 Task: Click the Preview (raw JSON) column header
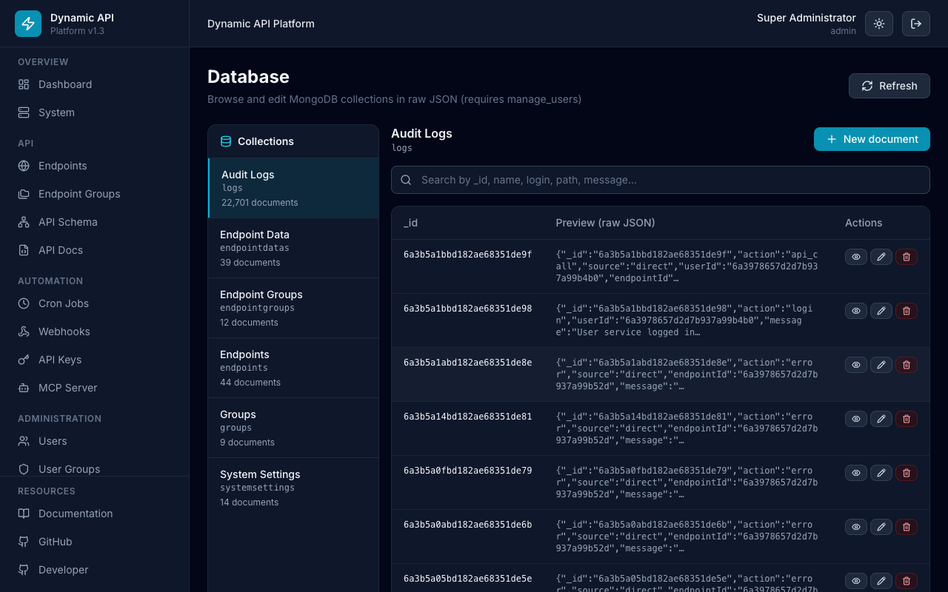pos(605,223)
